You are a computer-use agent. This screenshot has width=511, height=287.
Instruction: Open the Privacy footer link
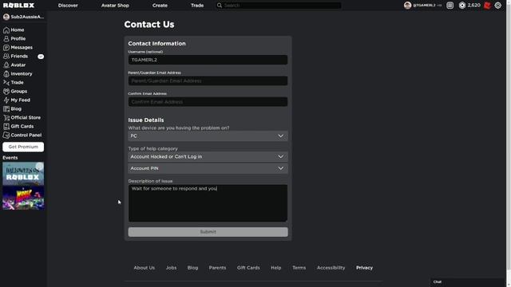pyautogui.click(x=364, y=268)
